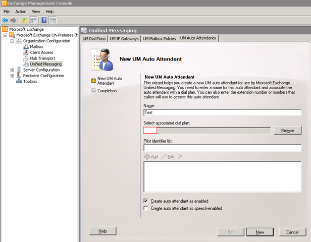This screenshot has height=242, width=311.
Task: Switch to the UM IP Gateways tab
Action: [124, 39]
